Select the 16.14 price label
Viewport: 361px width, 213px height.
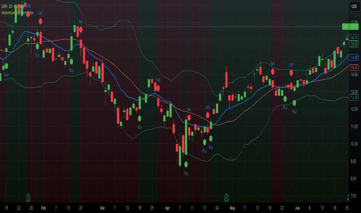(354, 38)
